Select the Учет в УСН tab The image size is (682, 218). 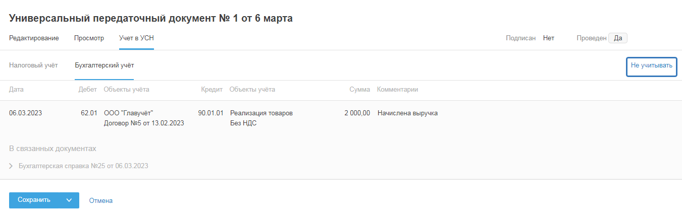click(136, 38)
